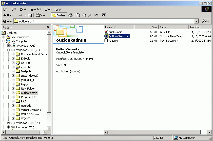Click folder tree horizontal scroll left arrow
Viewport: 213px width, 141px height.
[x=3, y=132]
